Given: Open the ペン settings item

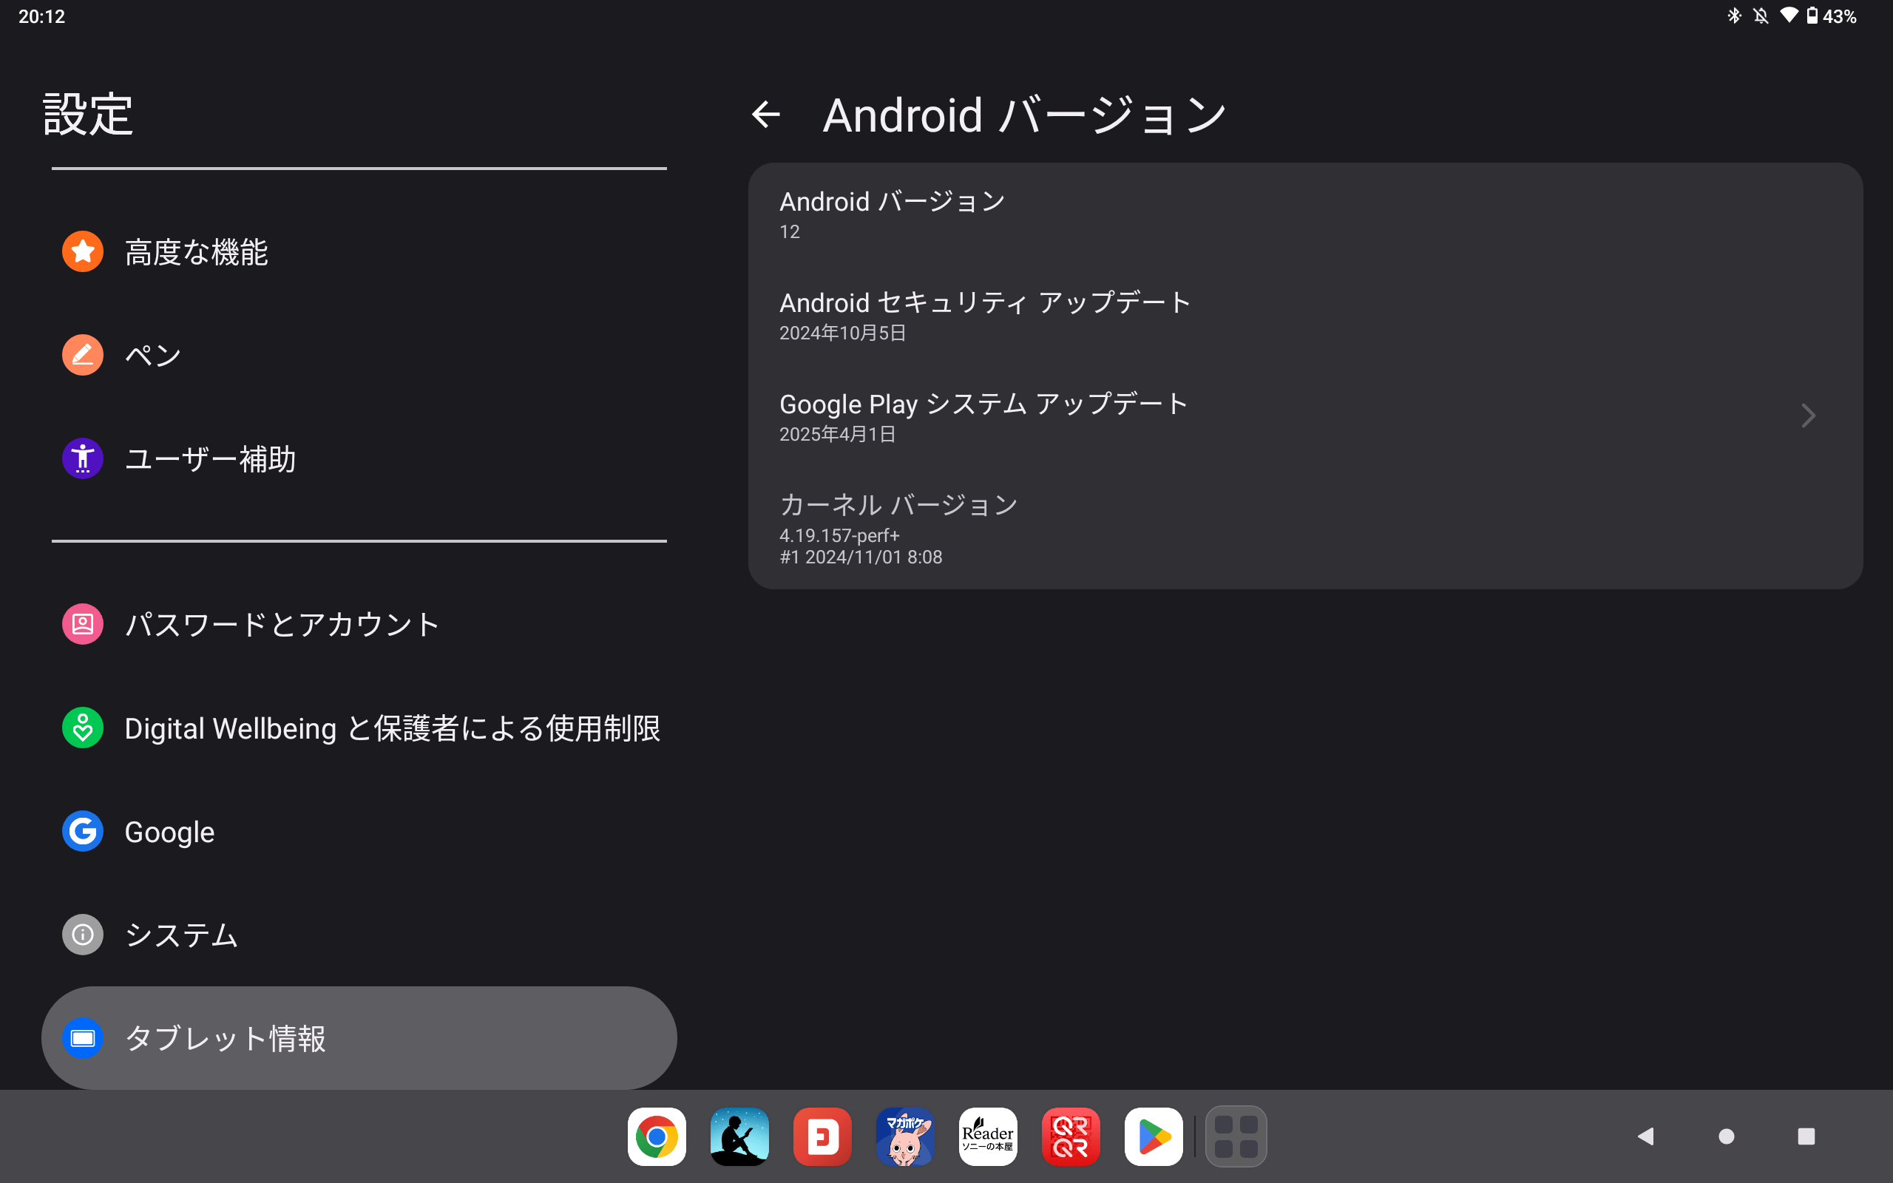Looking at the screenshot, I should click(153, 355).
